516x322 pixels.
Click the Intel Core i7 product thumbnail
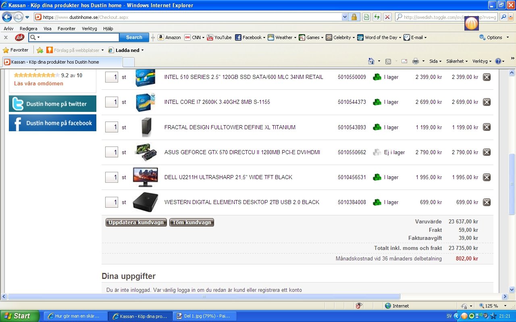[x=145, y=102]
